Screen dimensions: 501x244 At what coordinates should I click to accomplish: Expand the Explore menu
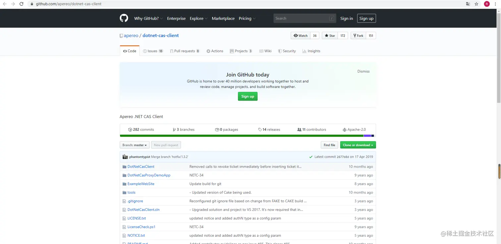click(x=199, y=19)
